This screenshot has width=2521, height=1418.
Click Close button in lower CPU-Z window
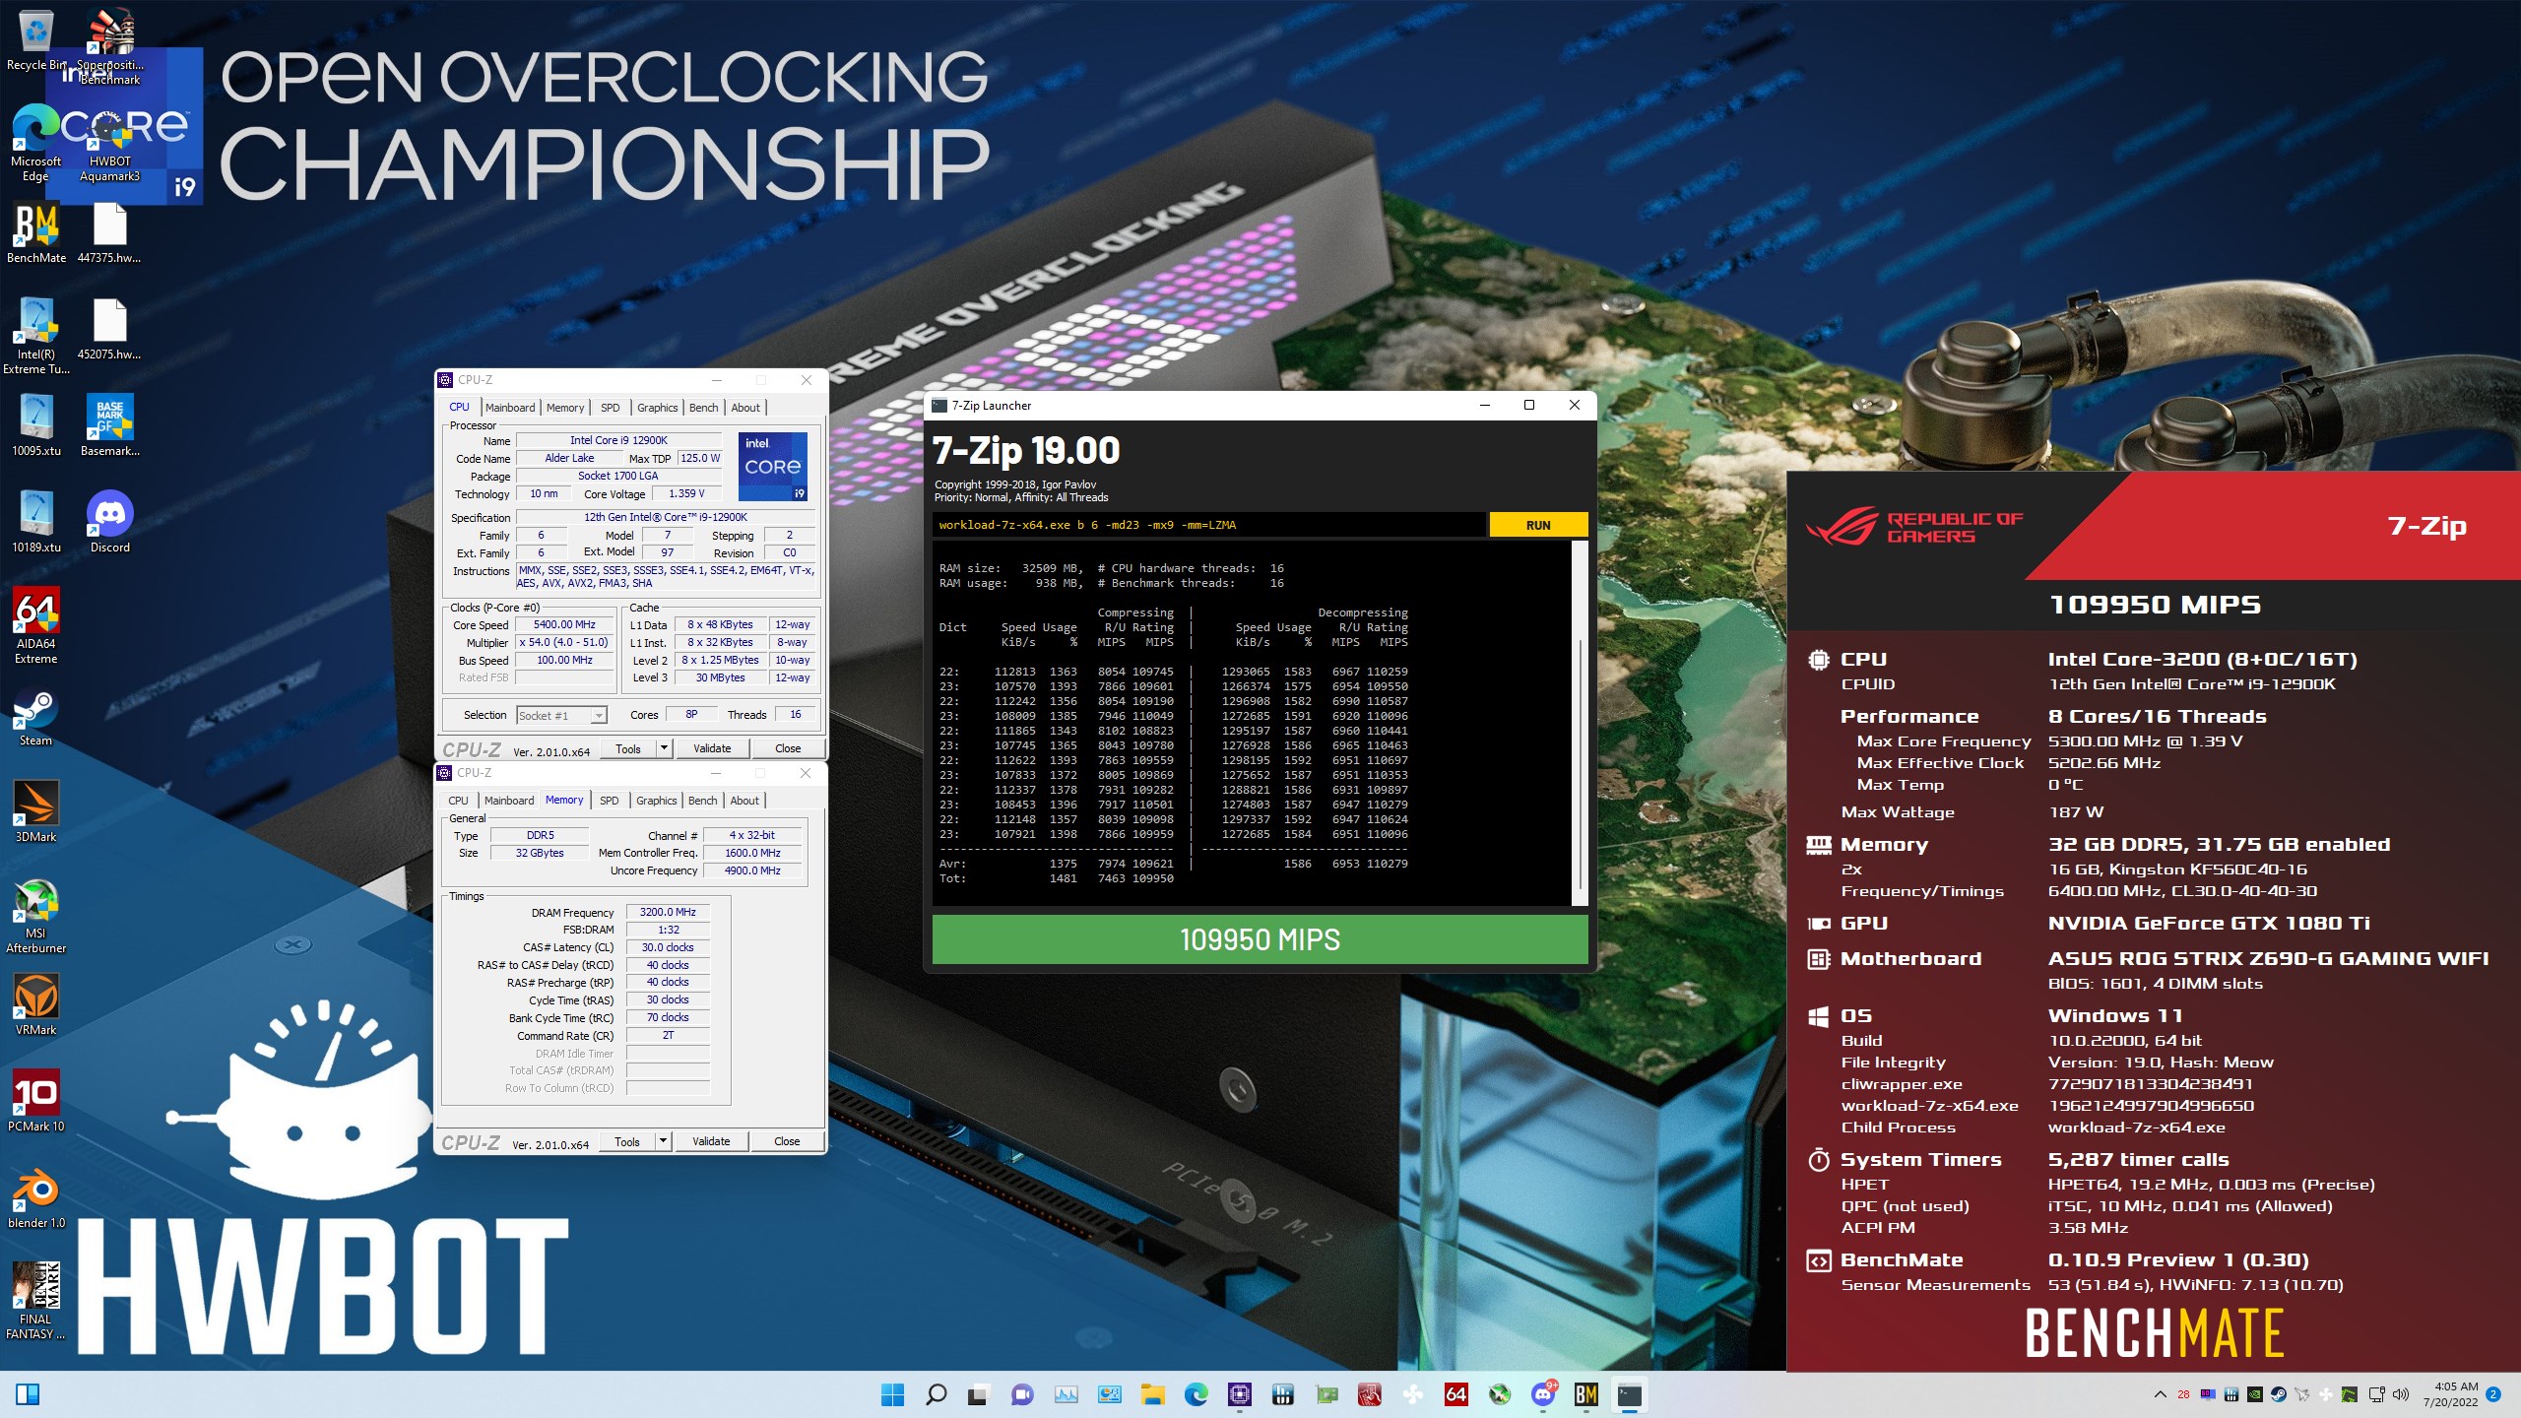pyautogui.click(x=787, y=1141)
